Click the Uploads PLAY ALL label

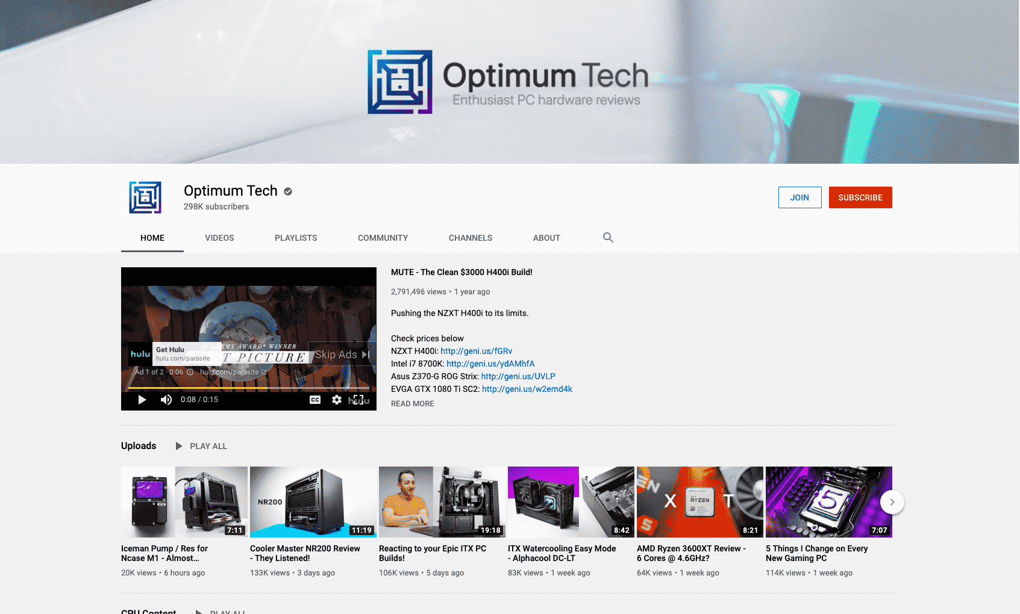tap(208, 446)
